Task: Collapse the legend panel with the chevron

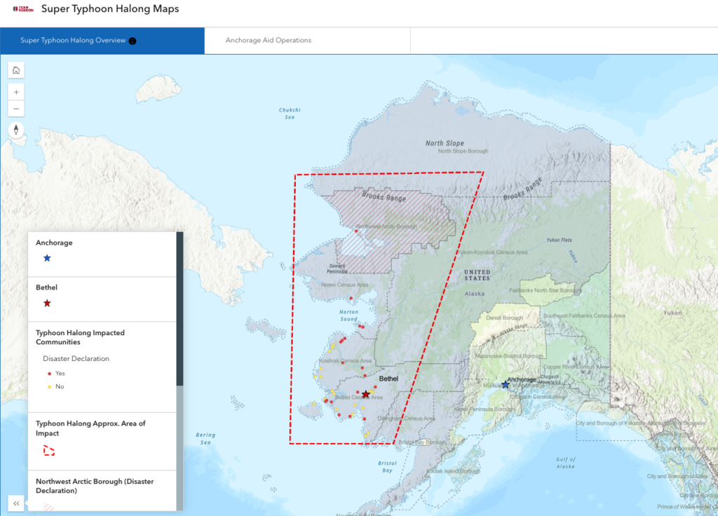Action: 15,503
